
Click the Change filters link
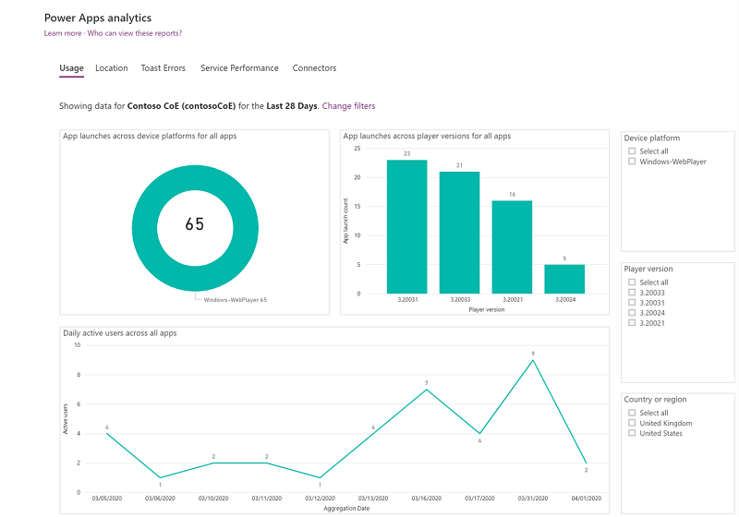(348, 106)
